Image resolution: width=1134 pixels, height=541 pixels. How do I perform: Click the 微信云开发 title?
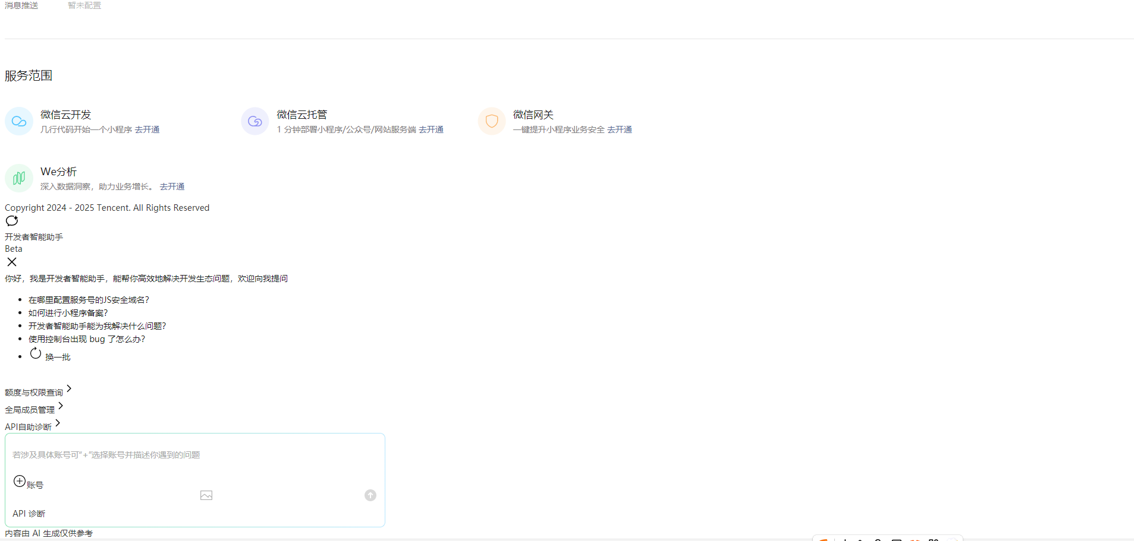66,115
